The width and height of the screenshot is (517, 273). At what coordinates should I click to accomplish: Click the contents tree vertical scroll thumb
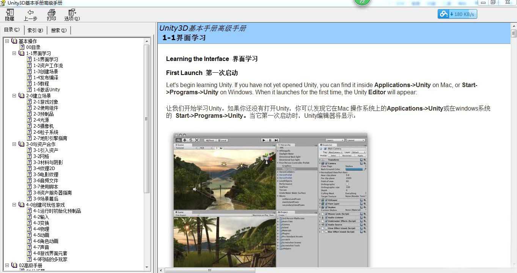[x=147, y=119]
